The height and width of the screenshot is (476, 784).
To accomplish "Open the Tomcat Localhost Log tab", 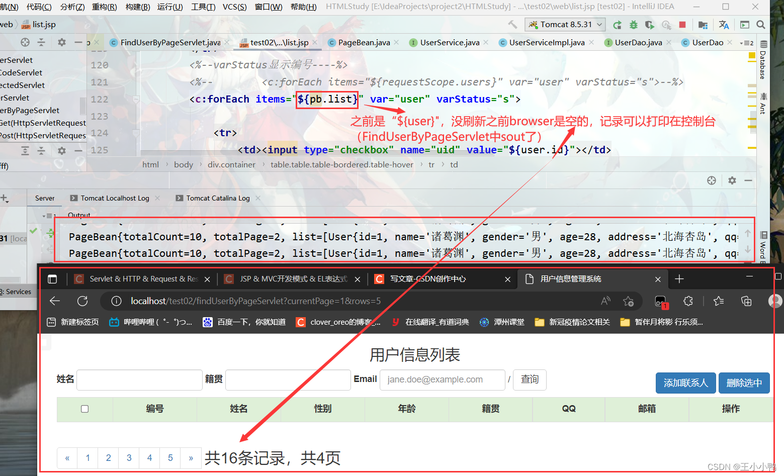I will point(115,198).
